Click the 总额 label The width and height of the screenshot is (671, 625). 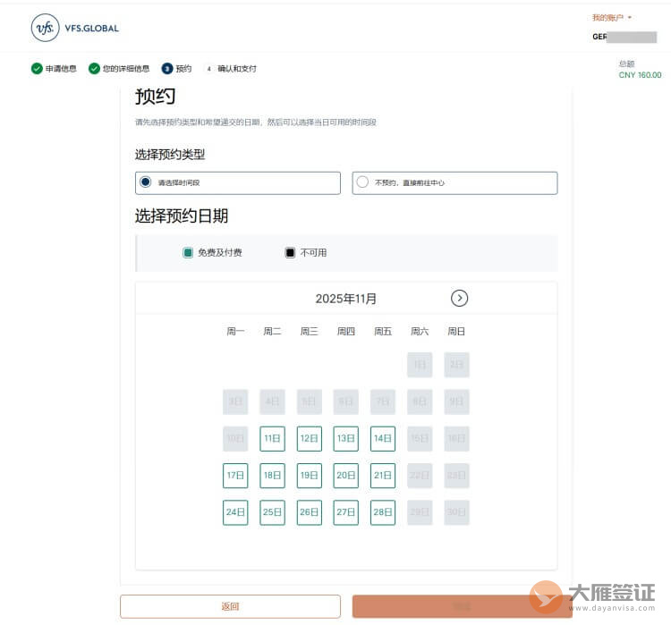tap(626, 63)
